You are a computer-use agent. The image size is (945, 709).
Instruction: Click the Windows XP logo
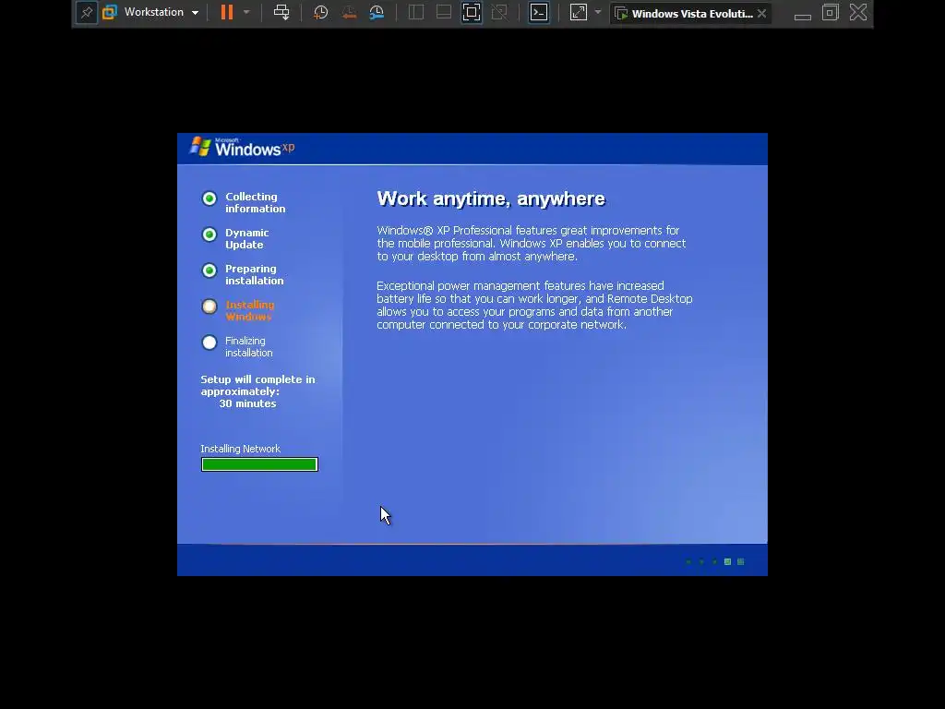coord(243,147)
